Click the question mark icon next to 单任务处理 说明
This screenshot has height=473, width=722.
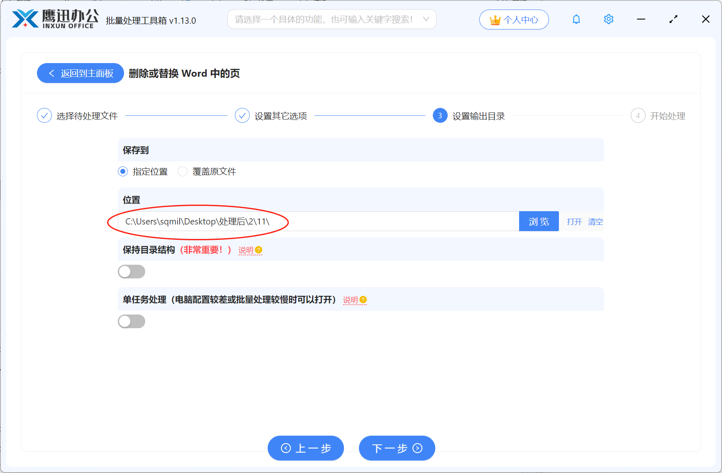tap(363, 300)
